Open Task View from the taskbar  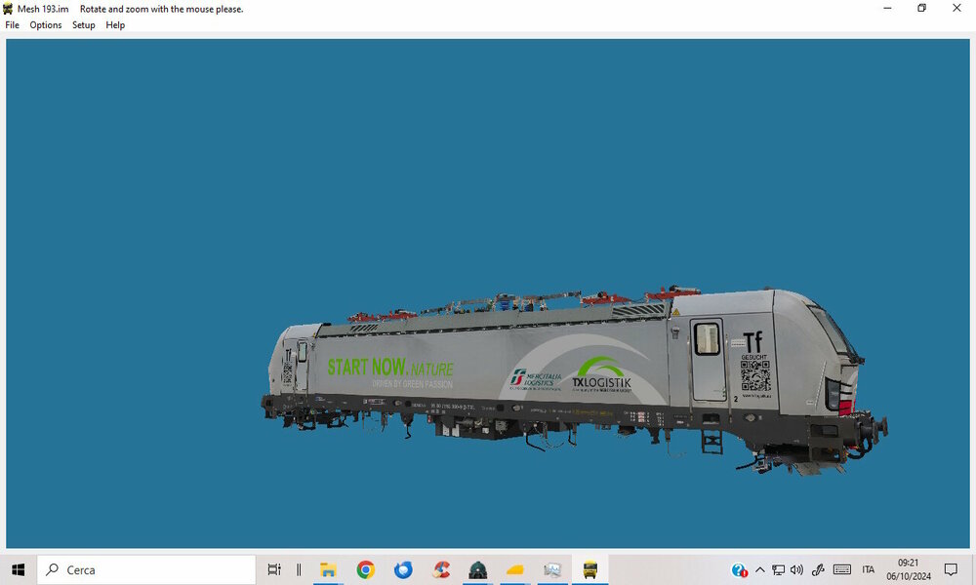pyautogui.click(x=274, y=569)
